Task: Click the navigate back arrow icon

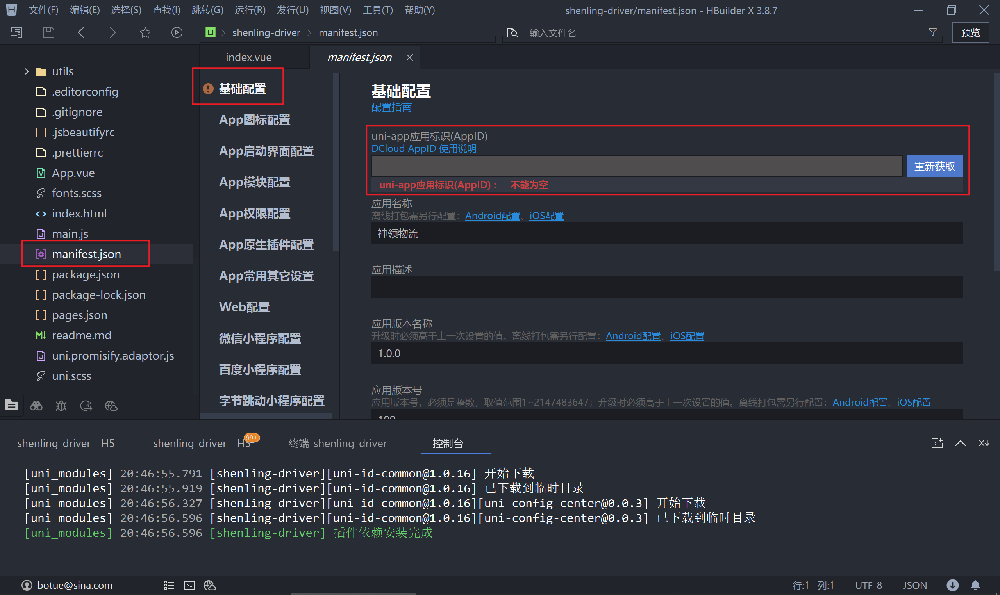Action: point(81,32)
